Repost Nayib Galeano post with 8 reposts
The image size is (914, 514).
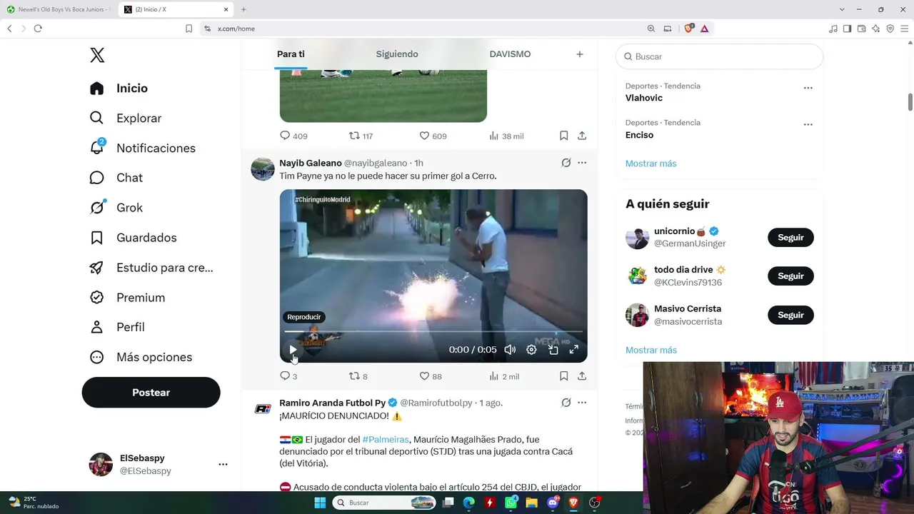point(354,376)
